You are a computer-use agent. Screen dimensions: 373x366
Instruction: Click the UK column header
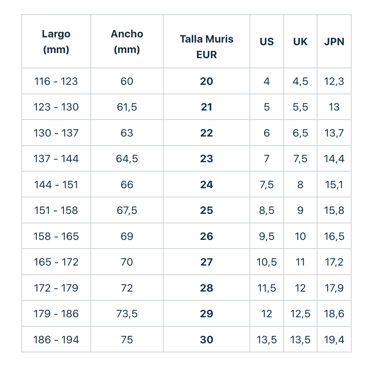[300, 42]
